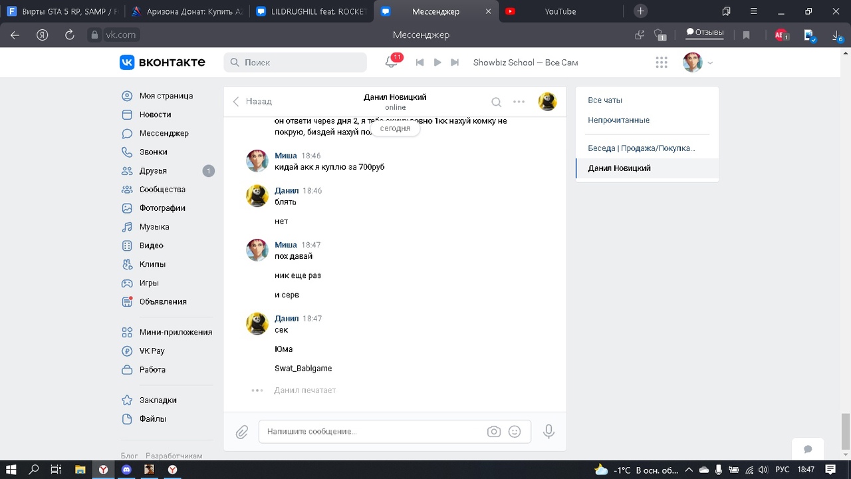Record voice message with microphone icon
Screen dimensions: 851x479
[548, 432]
